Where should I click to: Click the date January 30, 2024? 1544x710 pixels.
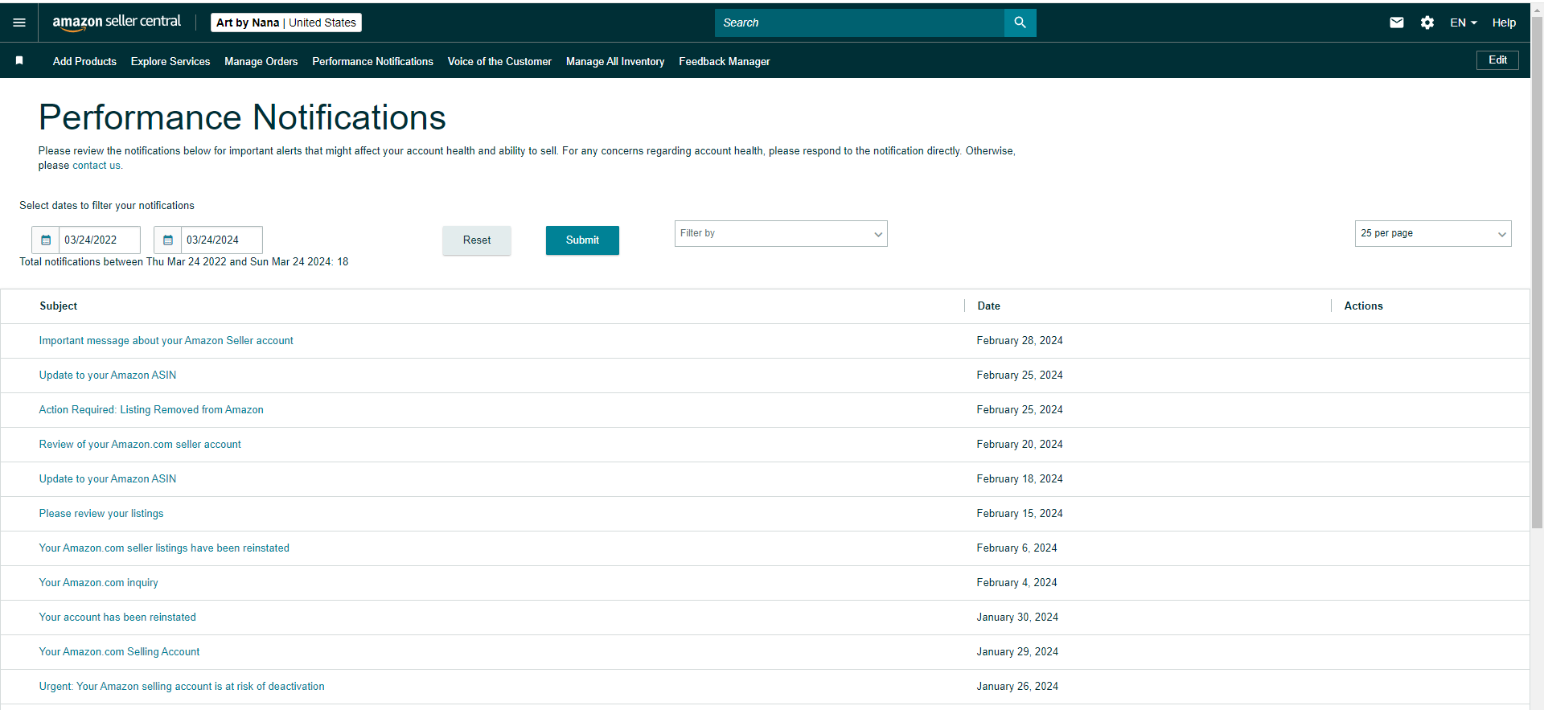tap(1017, 618)
